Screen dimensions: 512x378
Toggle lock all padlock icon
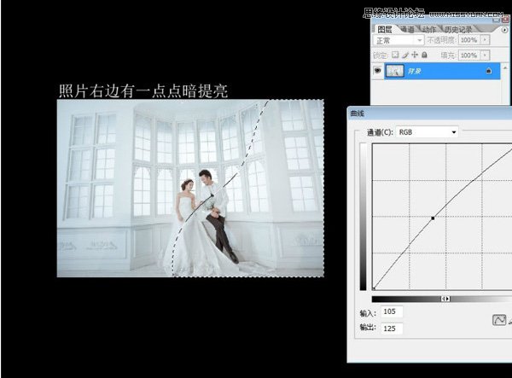point(424,55)
